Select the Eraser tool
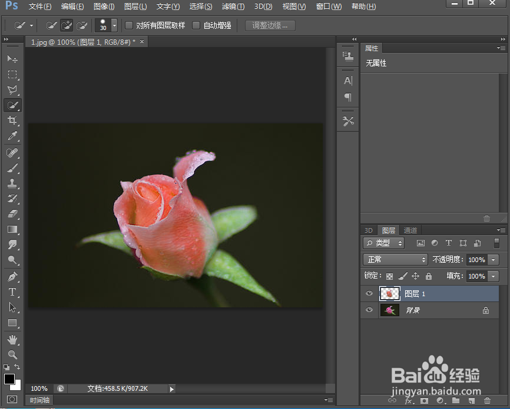Screen dimensions: 510x409 (x=12, y=214)
